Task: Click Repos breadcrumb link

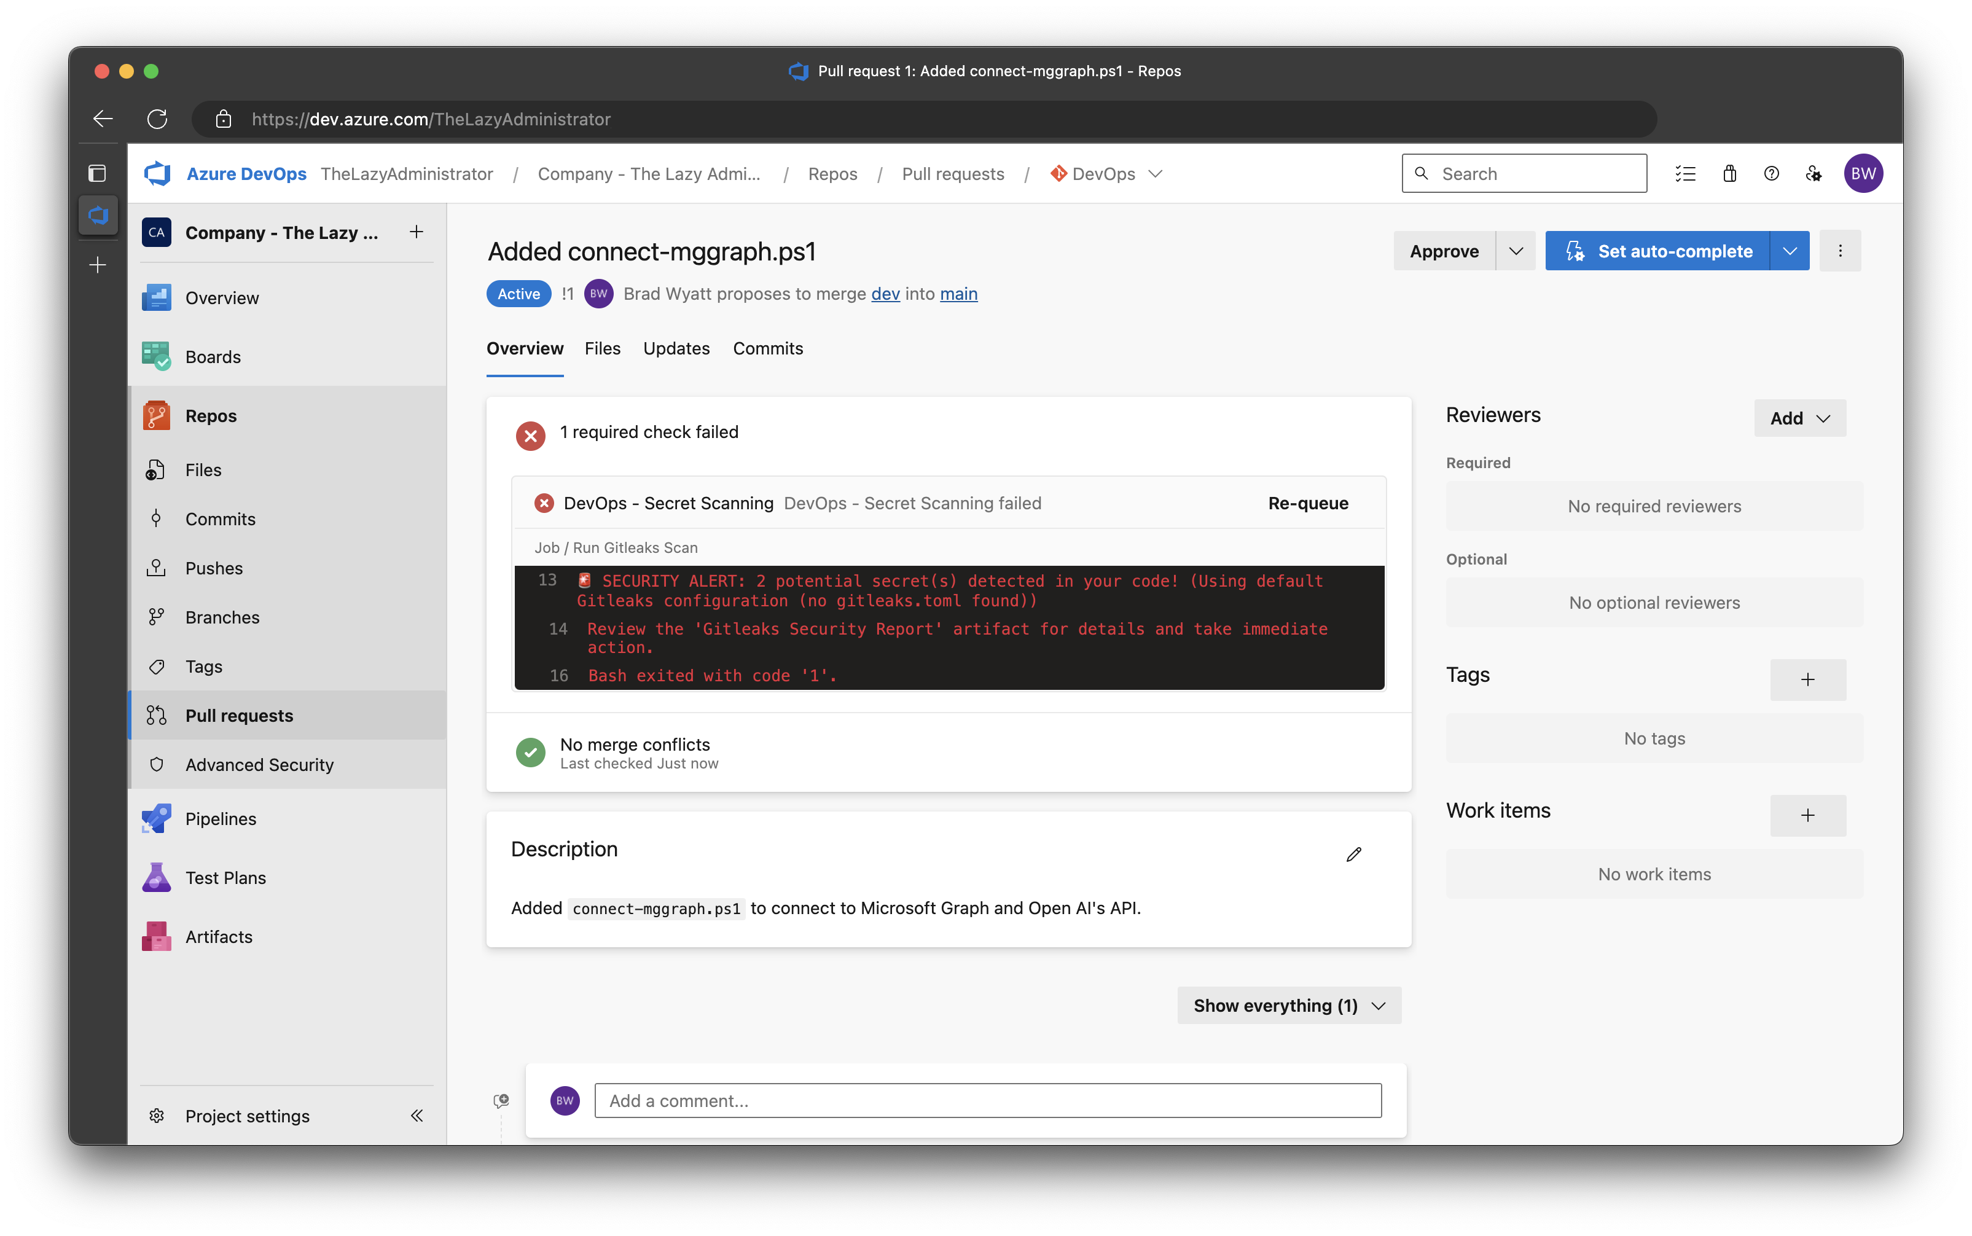Action: click(x=832, y=173)
